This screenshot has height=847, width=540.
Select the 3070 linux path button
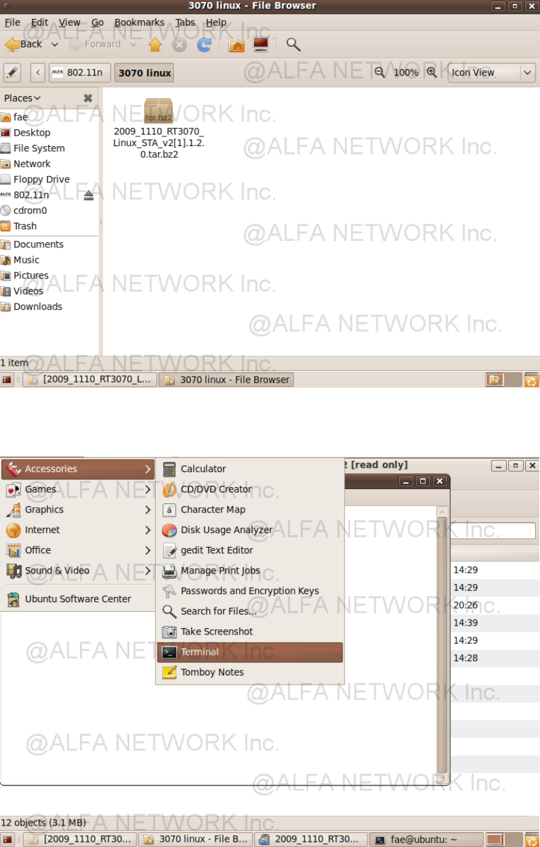pos(144,73)
